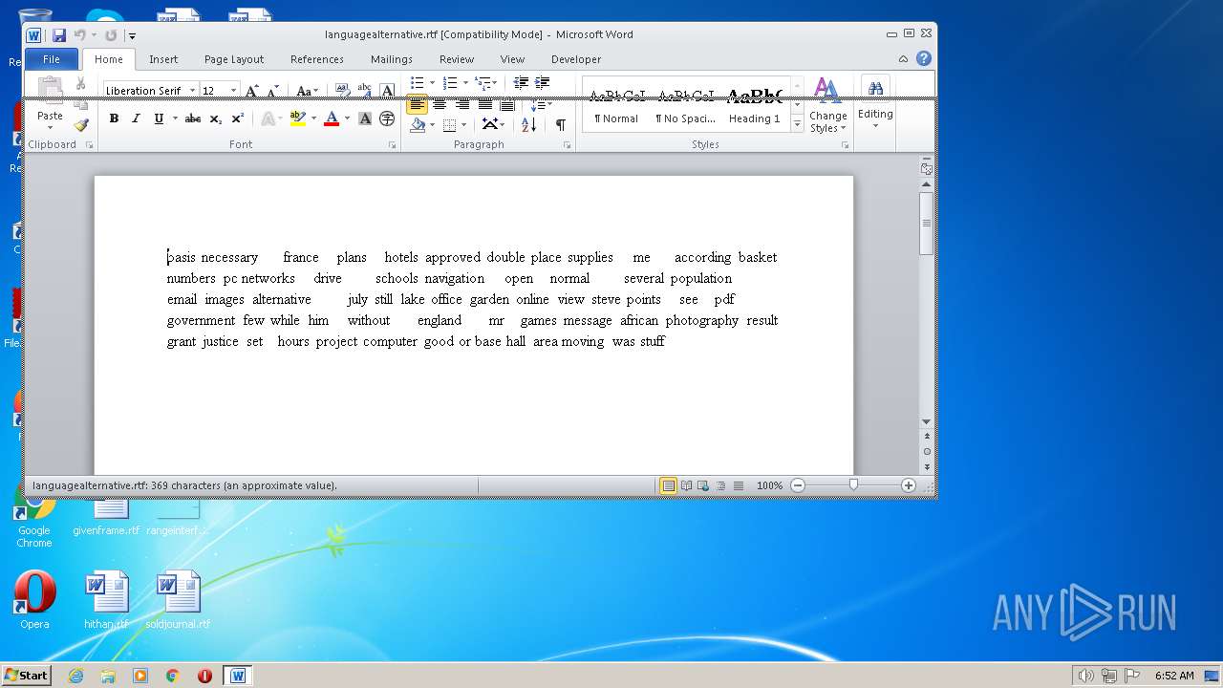This screenshot has width=1223, height=688.
Task: Click the Character Shading icon
Action: [x=365, y=118]
